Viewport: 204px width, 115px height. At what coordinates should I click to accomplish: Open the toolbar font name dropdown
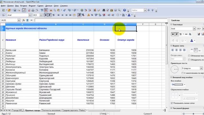point(30,15)
